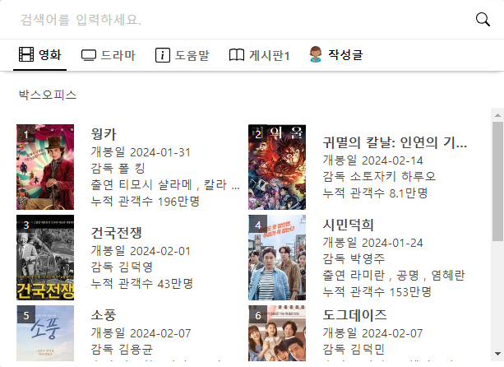The image size is (504, 367).
Task: Click 누적 관객수 8.1만명 text
Action: coord(375,193)
